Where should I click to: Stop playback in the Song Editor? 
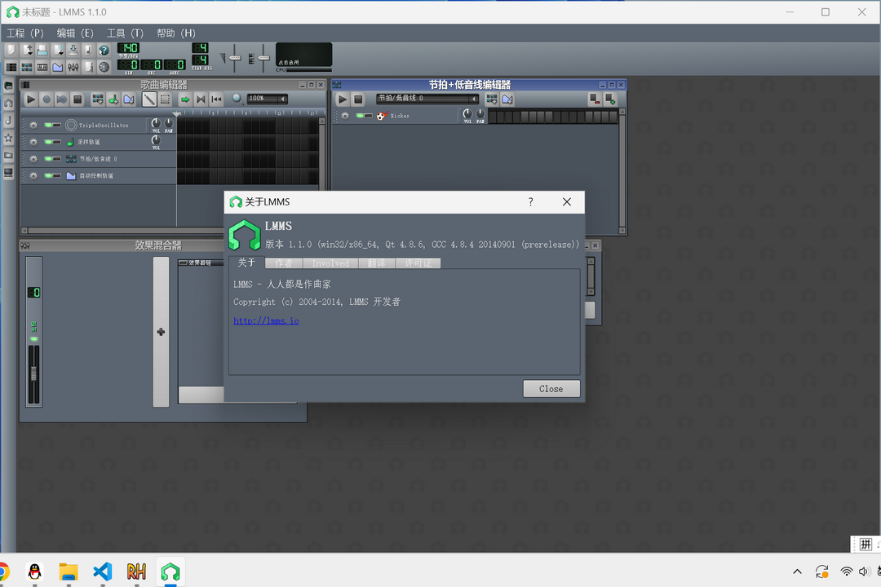pos(77,99)
